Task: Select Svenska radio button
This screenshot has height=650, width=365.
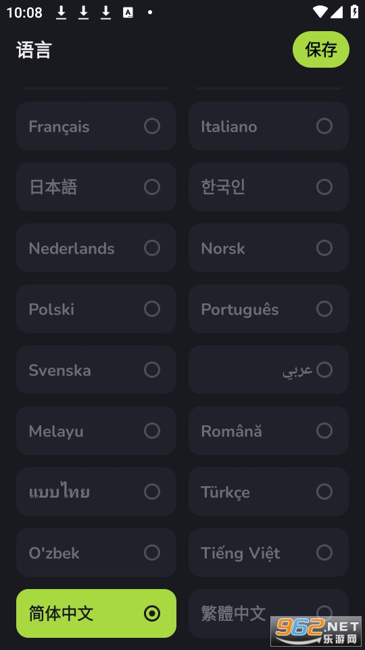Action: (x=152, y=370)
